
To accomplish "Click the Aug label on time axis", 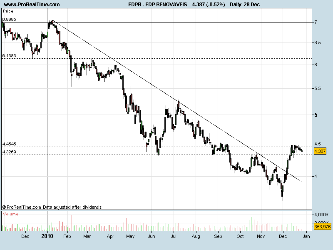I will pos(196,236).
